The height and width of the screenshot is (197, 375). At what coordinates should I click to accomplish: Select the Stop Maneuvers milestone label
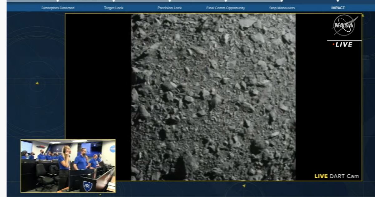point(282,8)
